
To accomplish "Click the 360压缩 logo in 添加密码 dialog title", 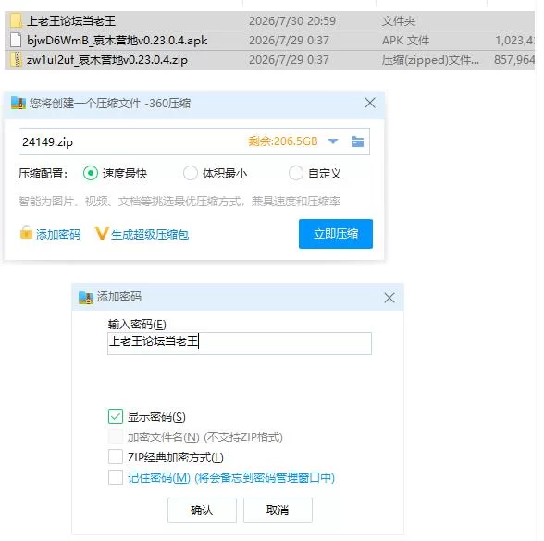I will 86,298.
